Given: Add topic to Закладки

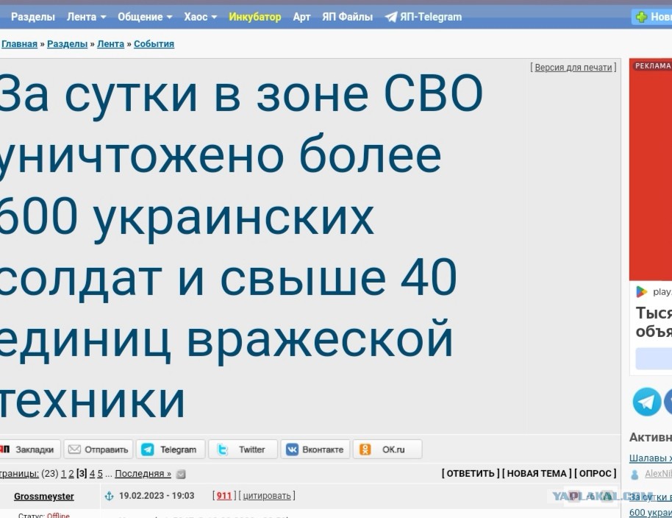Looking at the screenshot, I should click(x=29, y=450).
